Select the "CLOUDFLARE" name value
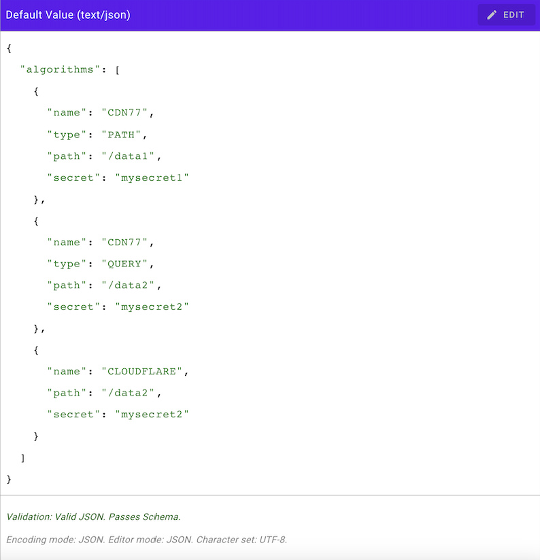This screenshot has width=540, height=560. click(141, 371)
